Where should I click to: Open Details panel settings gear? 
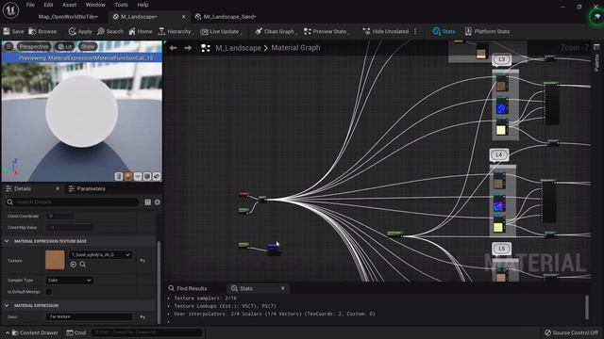coord(158,202)
